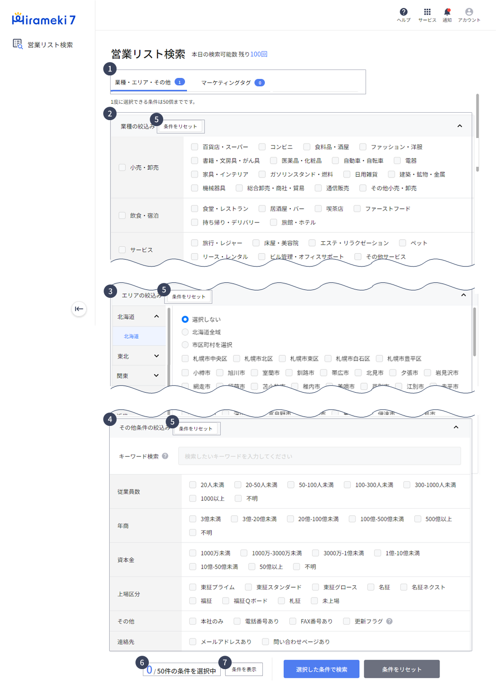Click the 営業リスト検索 sidebar icon
This screenshot has height=683, width=496.
coord(18,44)
